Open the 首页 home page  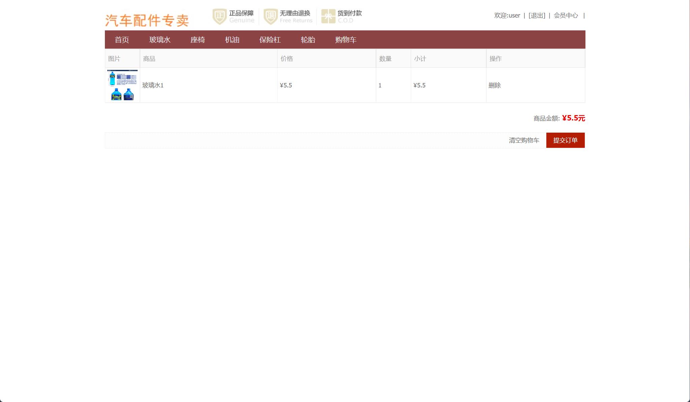(122, 39)
